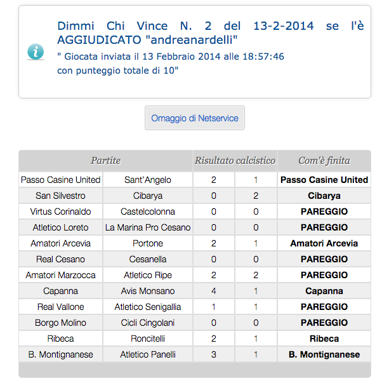Select the Roncitelli team cell
Screen dimensions: 389x383
147,339
